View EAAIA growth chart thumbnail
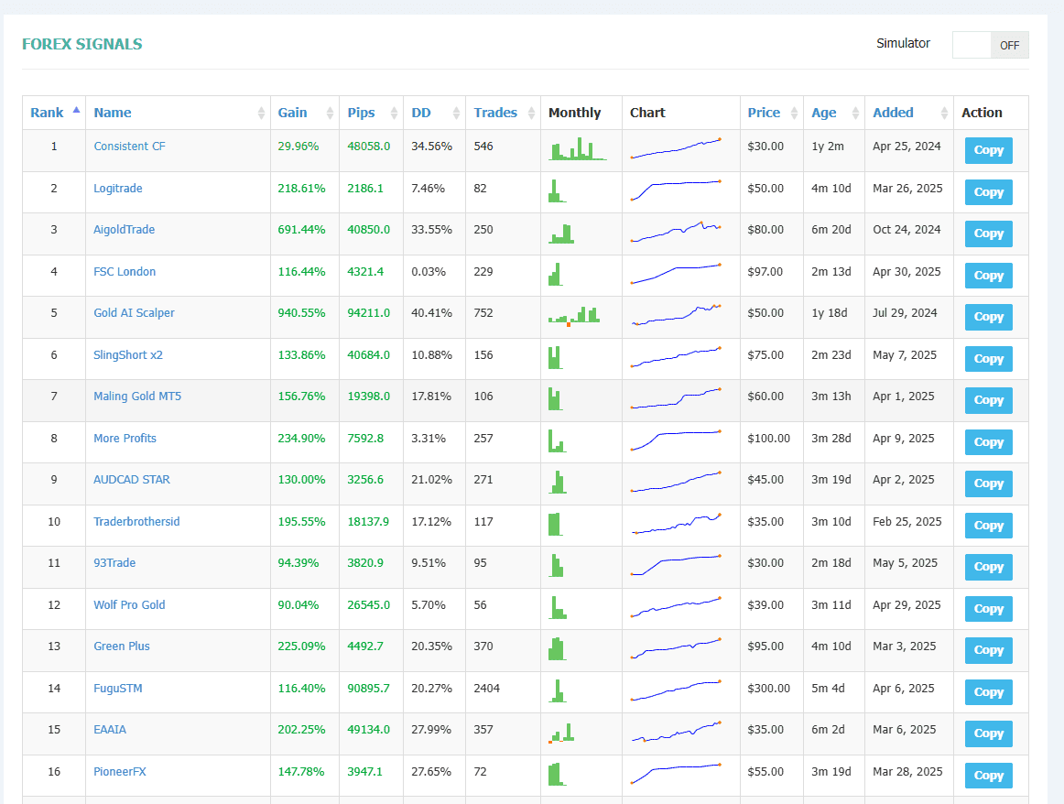1064x804 pixels. point(676,732)
